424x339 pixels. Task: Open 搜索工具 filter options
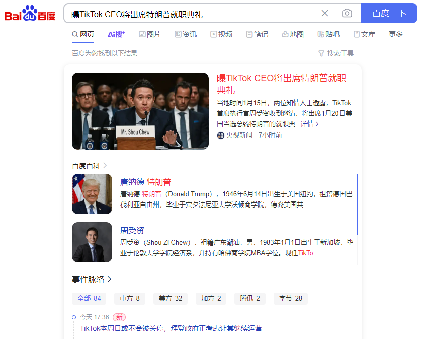pos(336,53)
